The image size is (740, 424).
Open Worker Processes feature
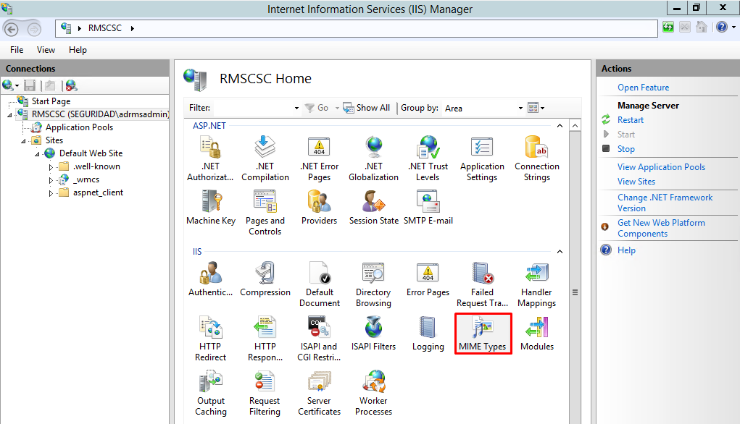tap(374, 393)
